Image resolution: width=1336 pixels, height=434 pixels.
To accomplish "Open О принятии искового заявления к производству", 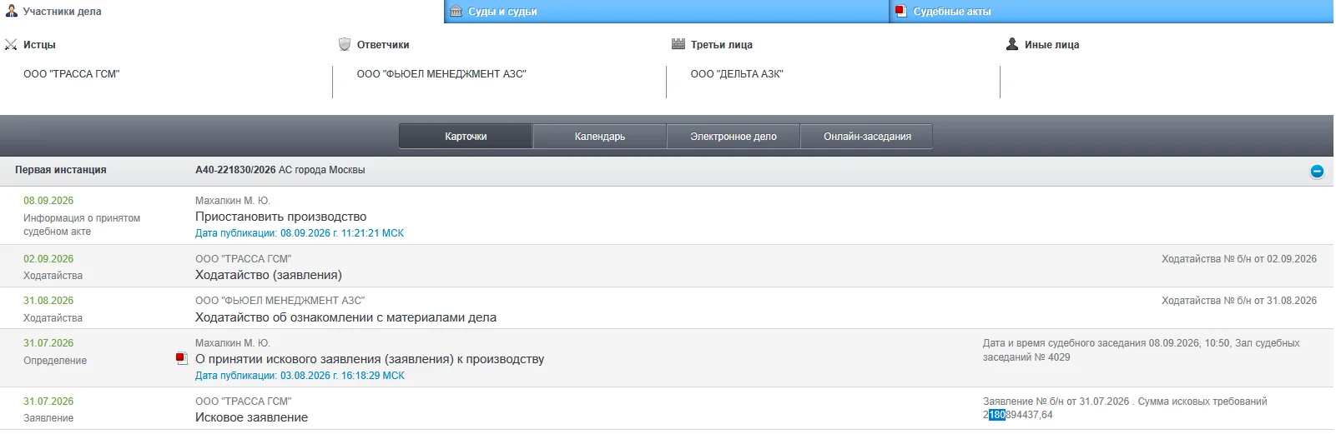I will (370, 359).
